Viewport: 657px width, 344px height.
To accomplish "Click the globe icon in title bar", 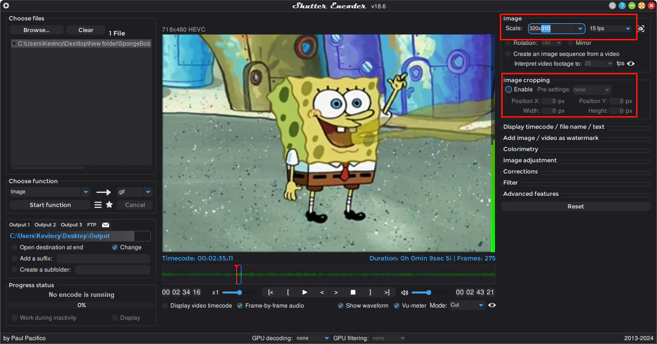I will click(613, 6).
